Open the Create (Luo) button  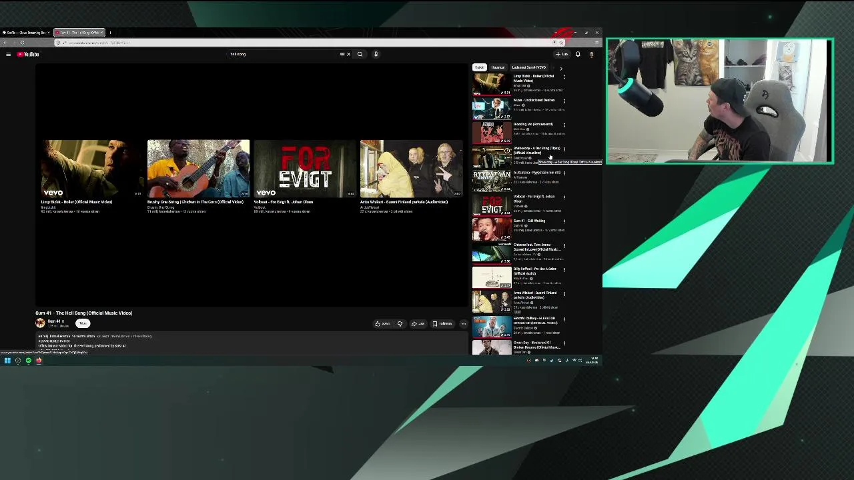coord(562,54)
